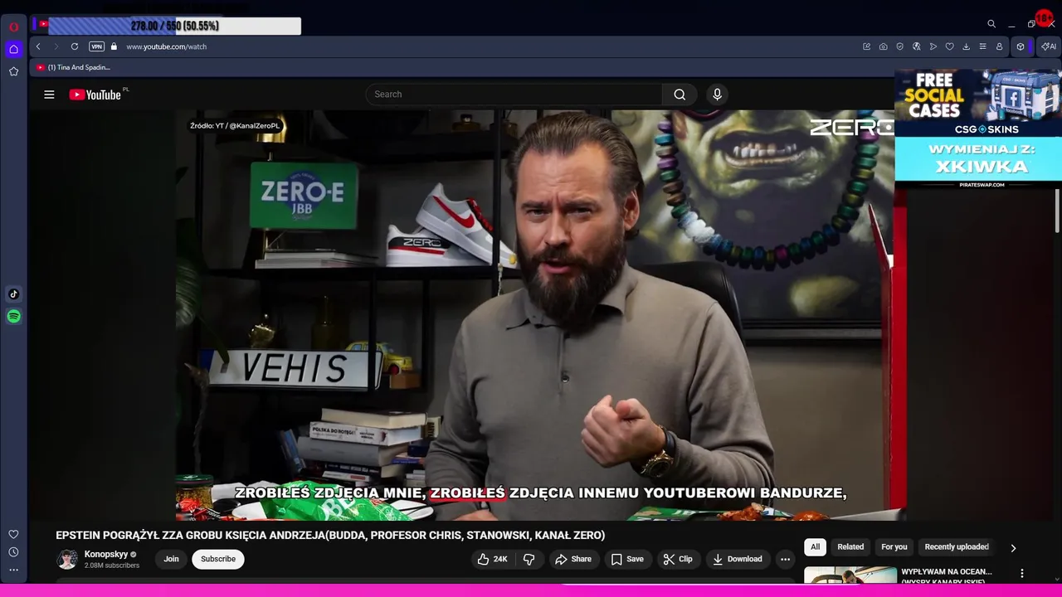The image size is (1062, 597).
Task: Click the video player showing the bearded man
Action: click(x=540, y=315)
